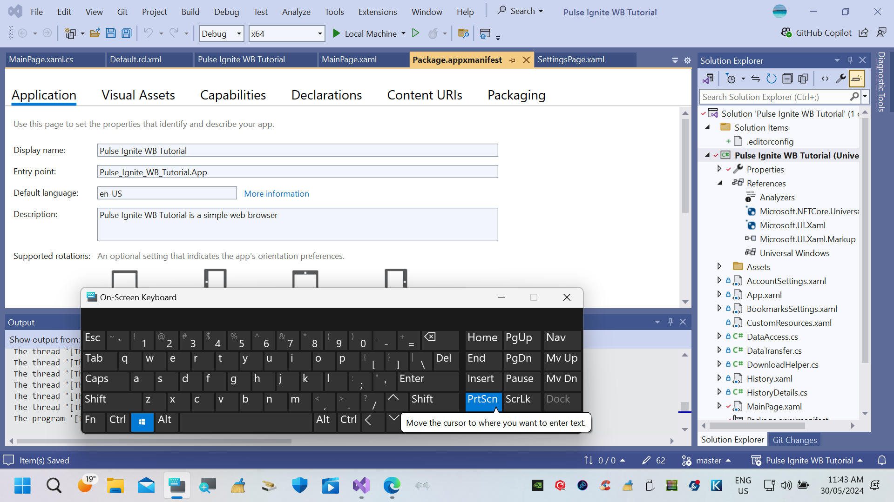Screen dimensions: 894x502
Task: Click the Undo toolbar icon
Action: pos(148,33)
